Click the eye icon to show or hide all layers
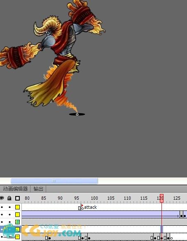187x241 pixels. point(2,198)
